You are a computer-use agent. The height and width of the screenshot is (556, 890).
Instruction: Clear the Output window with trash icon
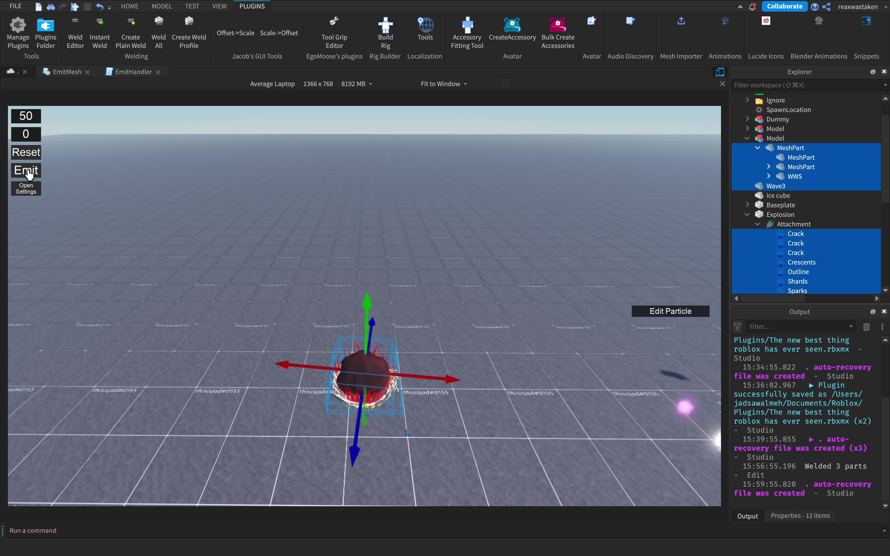(x=866, y=326)
